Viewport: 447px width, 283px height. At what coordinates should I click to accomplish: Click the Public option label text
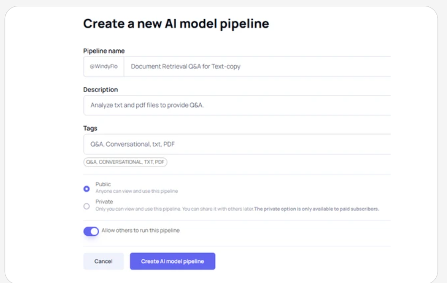point(103,184)
